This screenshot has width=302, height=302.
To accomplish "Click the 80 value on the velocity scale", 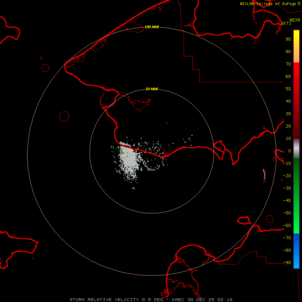I will click(x=288, y=51).
